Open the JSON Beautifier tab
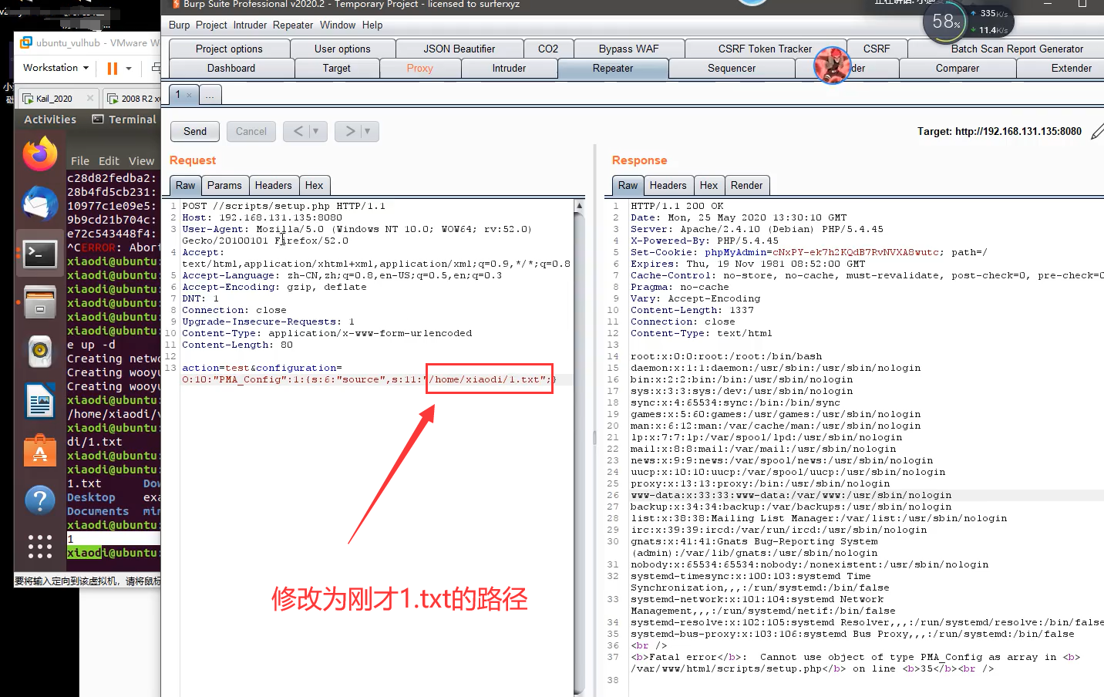The image size is (1104, 697). 459,49
